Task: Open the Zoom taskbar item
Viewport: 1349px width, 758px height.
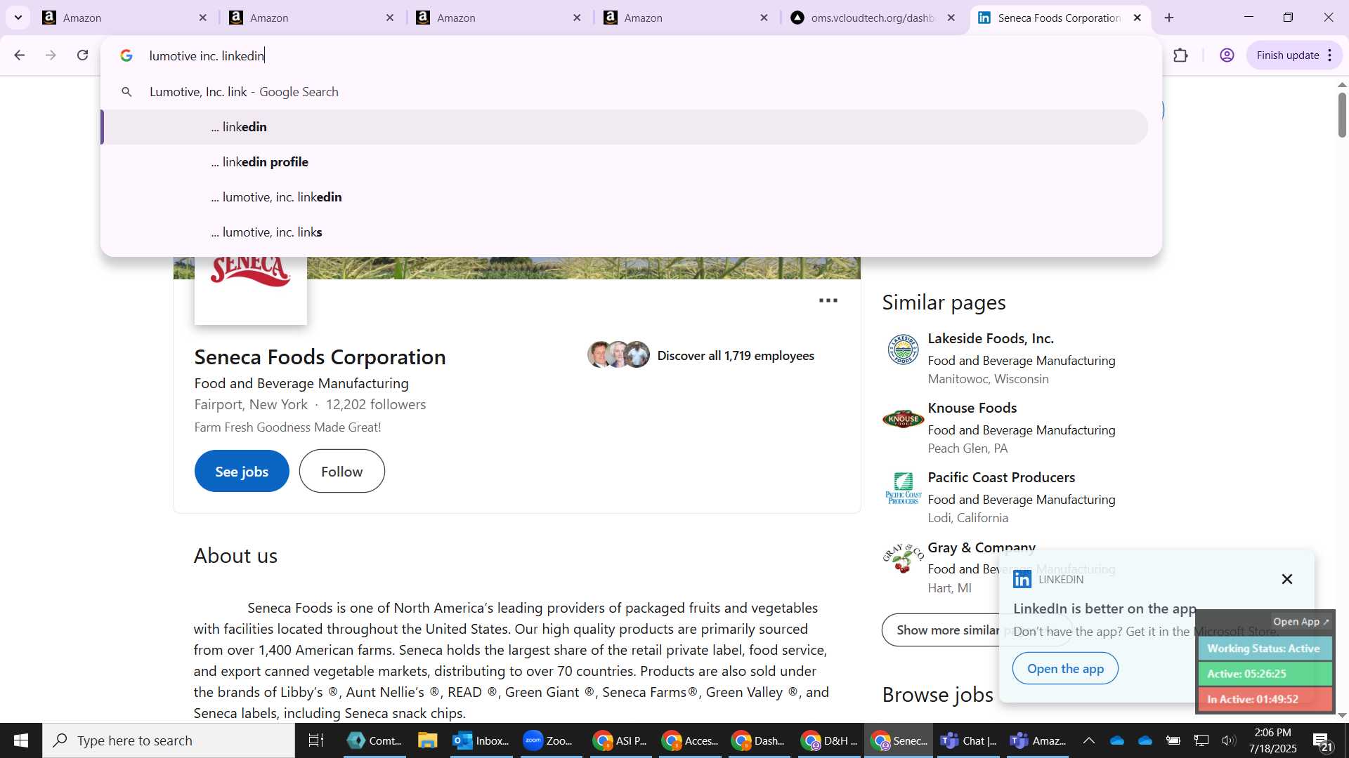Action: coord(549,740)
